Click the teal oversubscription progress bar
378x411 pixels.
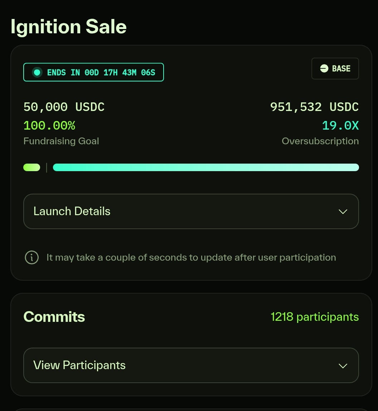pyautogui.click(x=206, y=167)
